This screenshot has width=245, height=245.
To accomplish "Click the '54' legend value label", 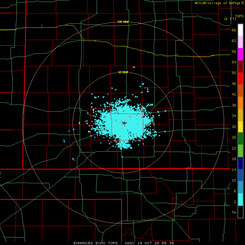I will (234, 62).
